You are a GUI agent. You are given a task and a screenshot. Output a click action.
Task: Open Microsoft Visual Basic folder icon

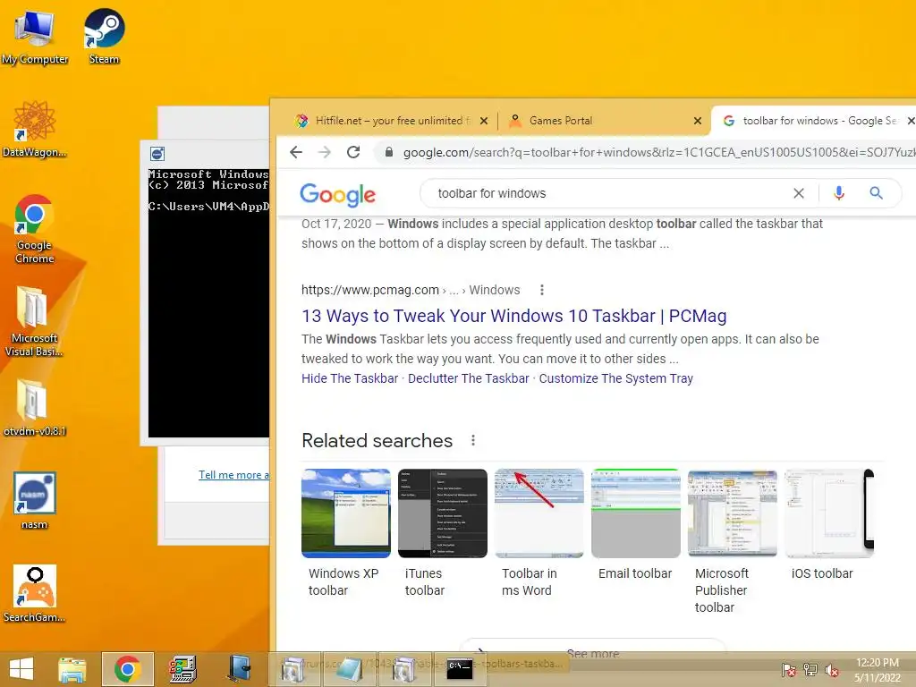34,321
